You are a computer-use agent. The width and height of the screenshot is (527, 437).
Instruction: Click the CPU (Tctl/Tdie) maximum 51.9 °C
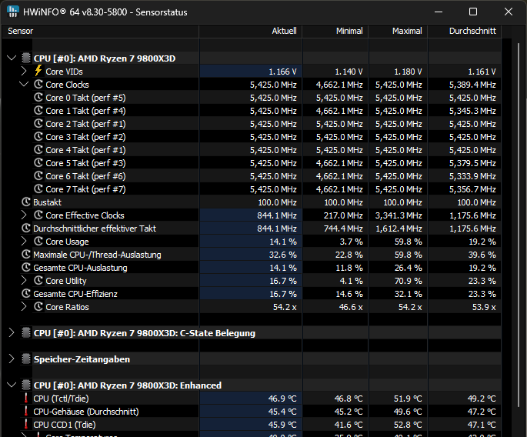pyautogui.click(x=408, y=399)
